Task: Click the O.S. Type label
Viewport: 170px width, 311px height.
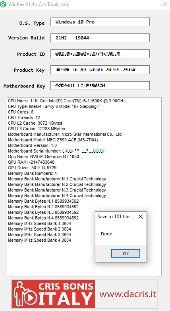Action: pyautogui.click(x=32, y=23)
